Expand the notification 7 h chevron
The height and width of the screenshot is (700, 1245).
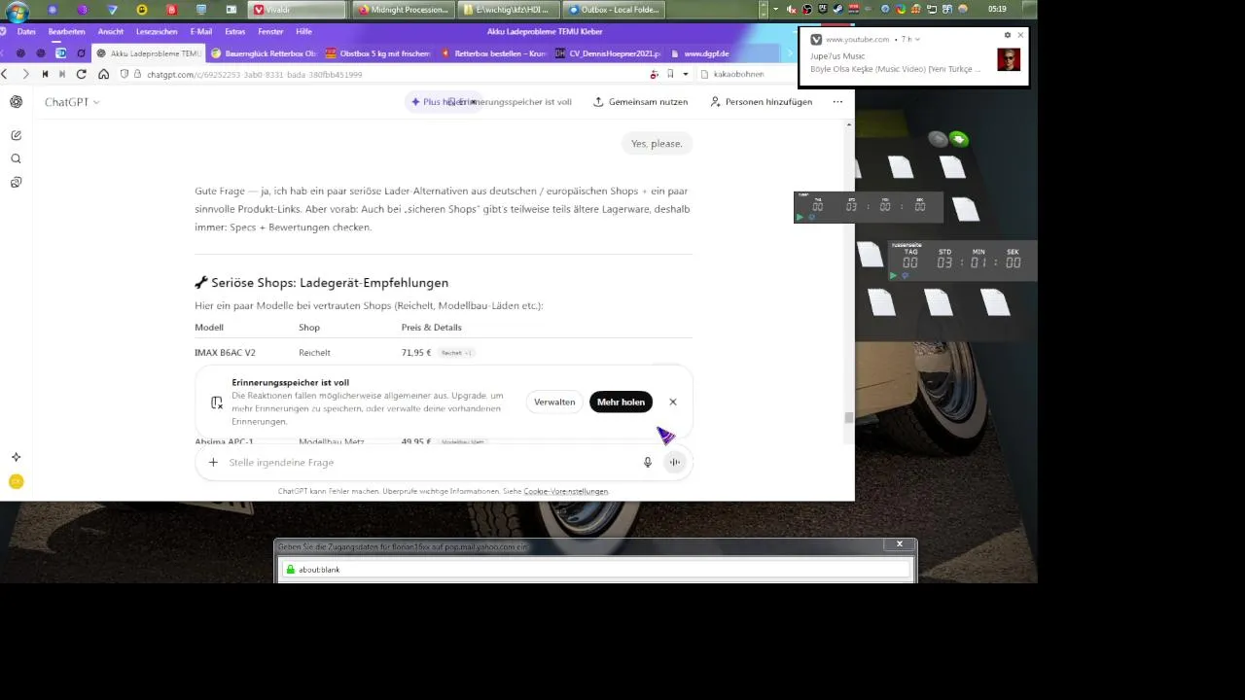coord(917,40)
